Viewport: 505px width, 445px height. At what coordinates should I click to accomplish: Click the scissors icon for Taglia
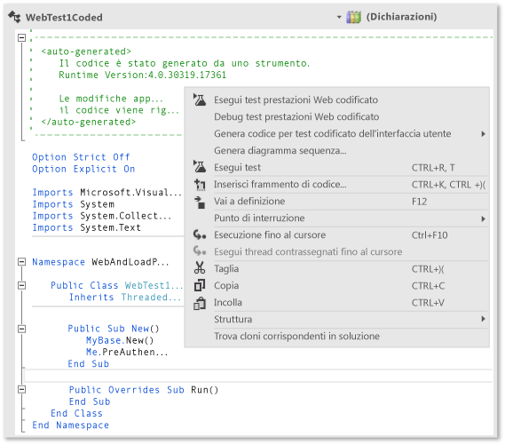(x=200, y=267)
